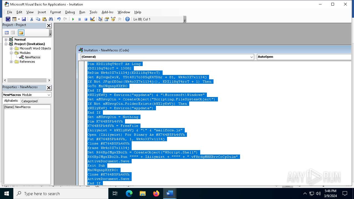
Task: Open the Help menu
Action: [138, 12]
